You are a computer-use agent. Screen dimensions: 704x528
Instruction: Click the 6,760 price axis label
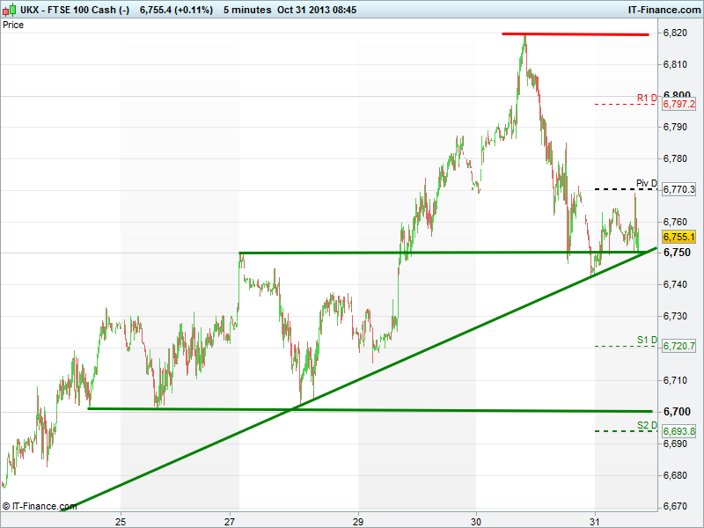(x=675, y=222)
